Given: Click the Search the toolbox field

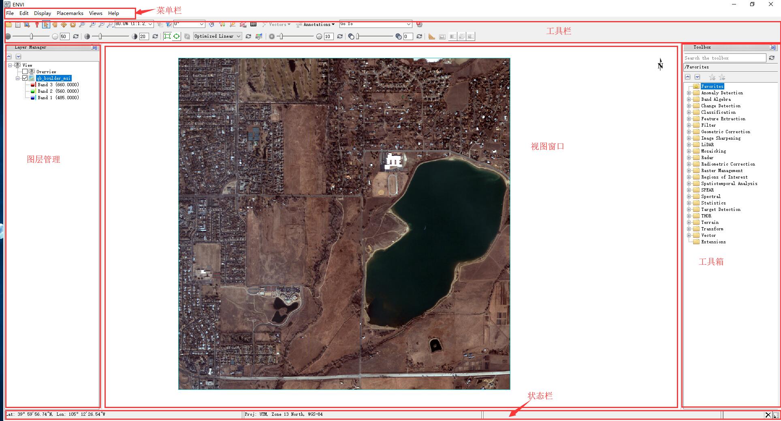Looking at the screenshot, I should (x=724, y=58).
